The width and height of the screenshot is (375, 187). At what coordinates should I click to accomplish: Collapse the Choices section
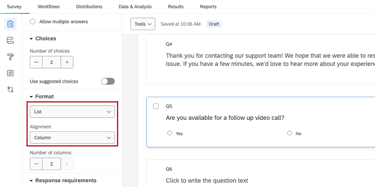[x=32, y=39]
